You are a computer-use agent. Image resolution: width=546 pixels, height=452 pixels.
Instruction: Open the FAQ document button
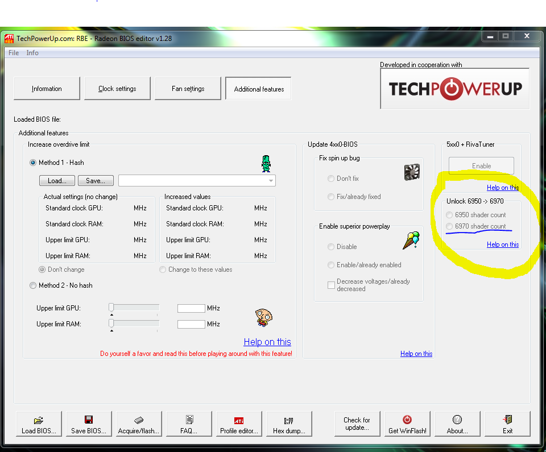tap(189, 424)
